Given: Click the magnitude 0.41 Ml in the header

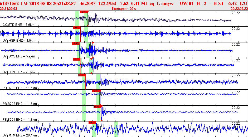Looking at the screenshot, I should pyautogui.click(x=139, y=3).
